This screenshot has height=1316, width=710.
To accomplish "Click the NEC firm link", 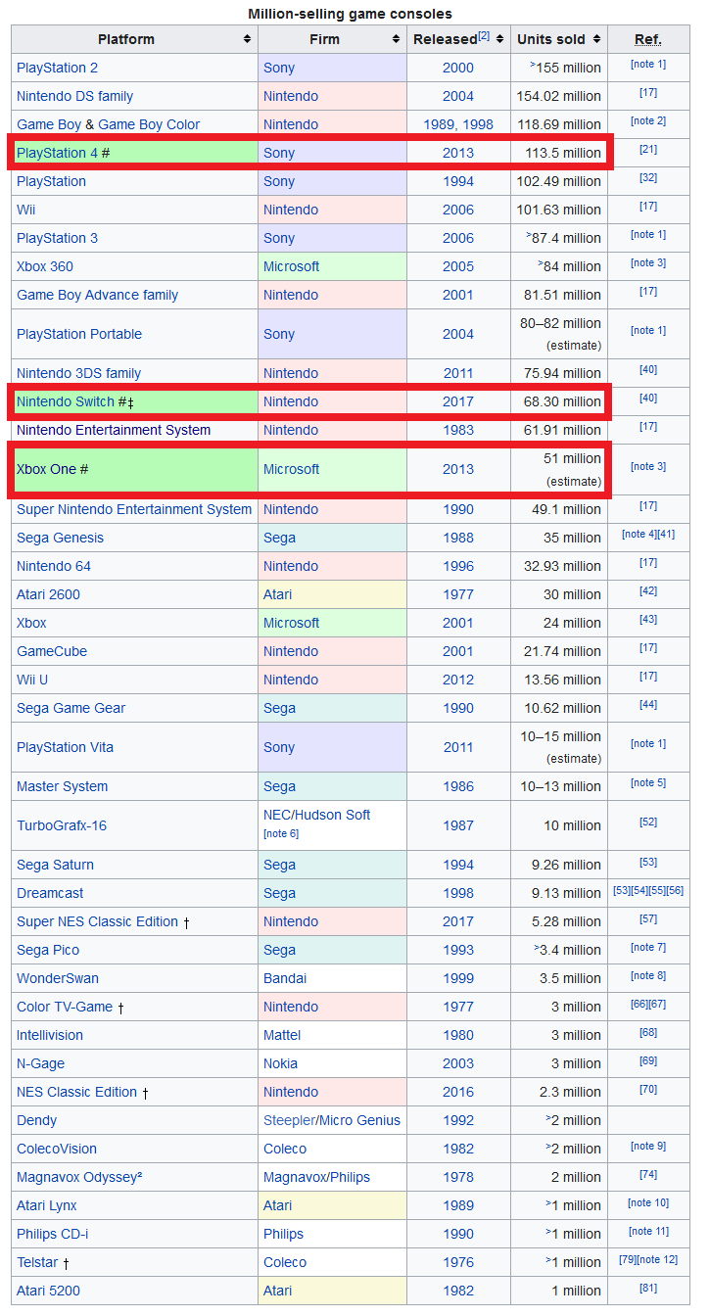I will tap(278, 815).
